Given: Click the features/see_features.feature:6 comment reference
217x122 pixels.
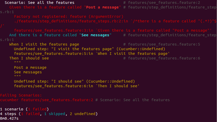Looking at the screenshot, I should point(164,58).
